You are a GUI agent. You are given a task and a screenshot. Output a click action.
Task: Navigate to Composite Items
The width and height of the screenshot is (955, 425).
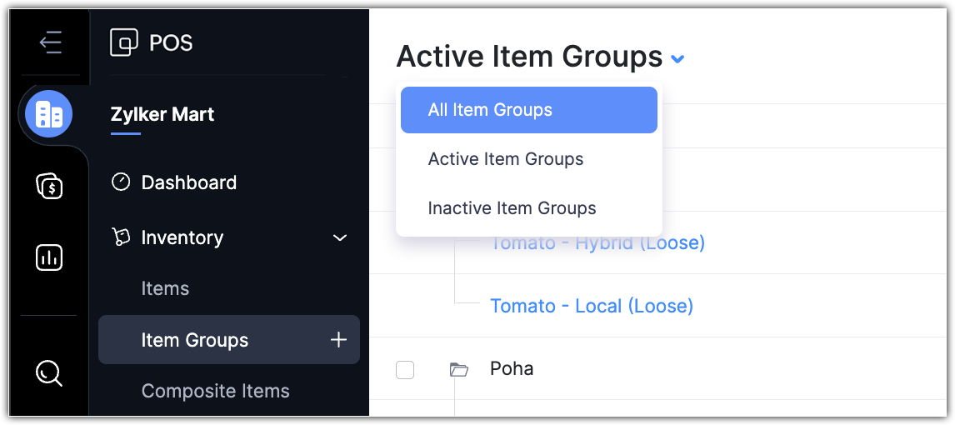[216, 391]
